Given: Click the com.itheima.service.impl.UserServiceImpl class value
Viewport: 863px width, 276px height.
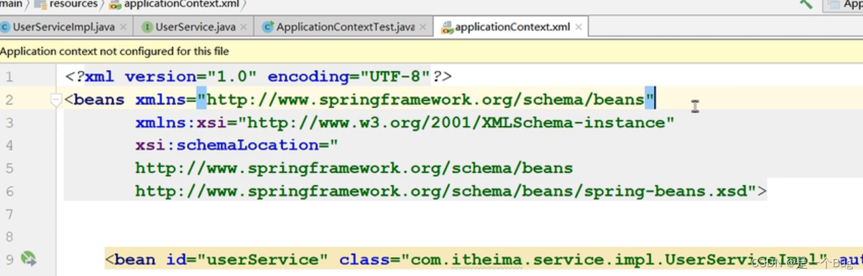Looking at the screenshot, I should pos(614,260).
